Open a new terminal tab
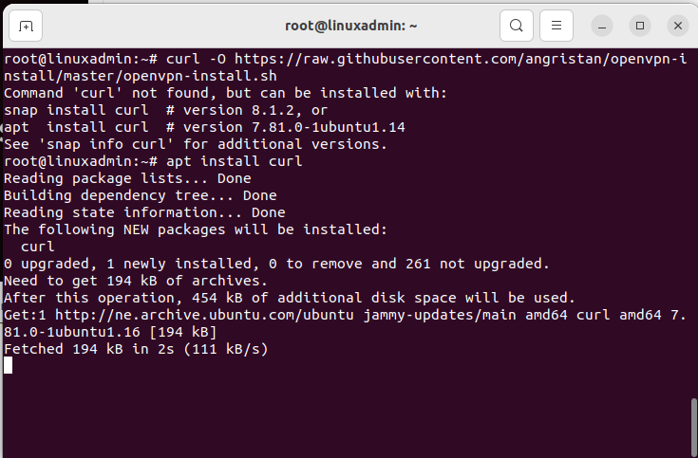Screen dimensions: 698x458 pos(26,26)
